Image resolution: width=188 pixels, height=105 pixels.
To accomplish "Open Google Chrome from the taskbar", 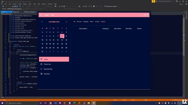I will pos(50,103).
